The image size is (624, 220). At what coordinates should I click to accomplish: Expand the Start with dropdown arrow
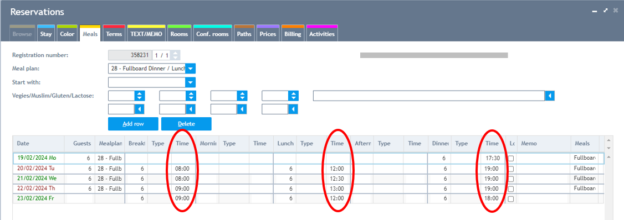[191, 82]
